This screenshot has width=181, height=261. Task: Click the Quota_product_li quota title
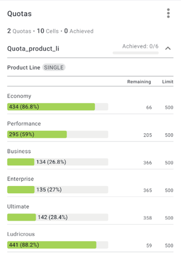pos(33,49)
